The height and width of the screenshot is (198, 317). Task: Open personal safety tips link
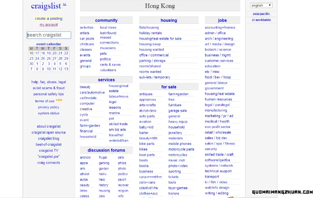(48, 94)
